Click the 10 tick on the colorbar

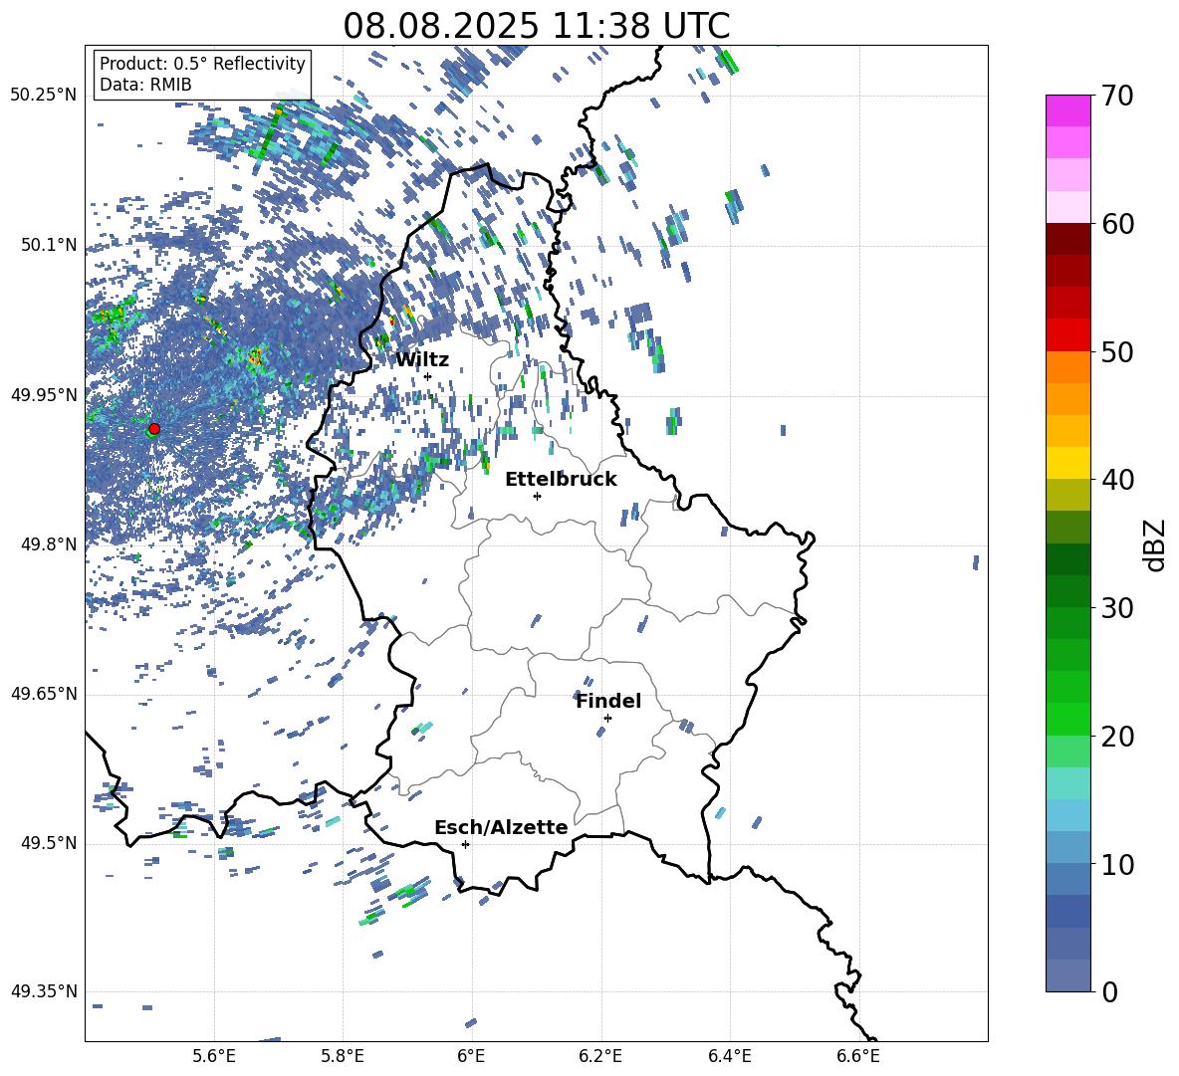click(x=1116, y=864)
